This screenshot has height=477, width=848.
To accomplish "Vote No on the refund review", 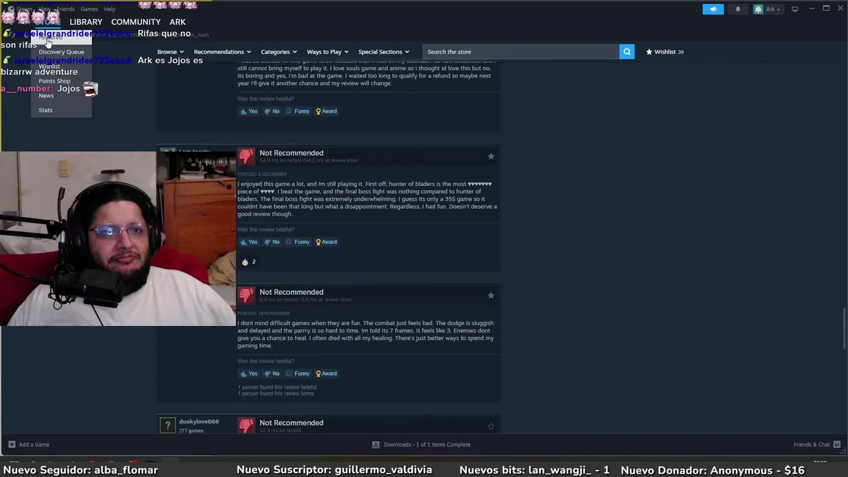I will [272, 111].
